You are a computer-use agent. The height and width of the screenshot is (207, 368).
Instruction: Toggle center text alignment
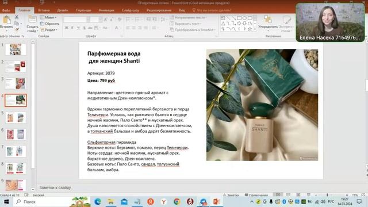tap(134, 28)
